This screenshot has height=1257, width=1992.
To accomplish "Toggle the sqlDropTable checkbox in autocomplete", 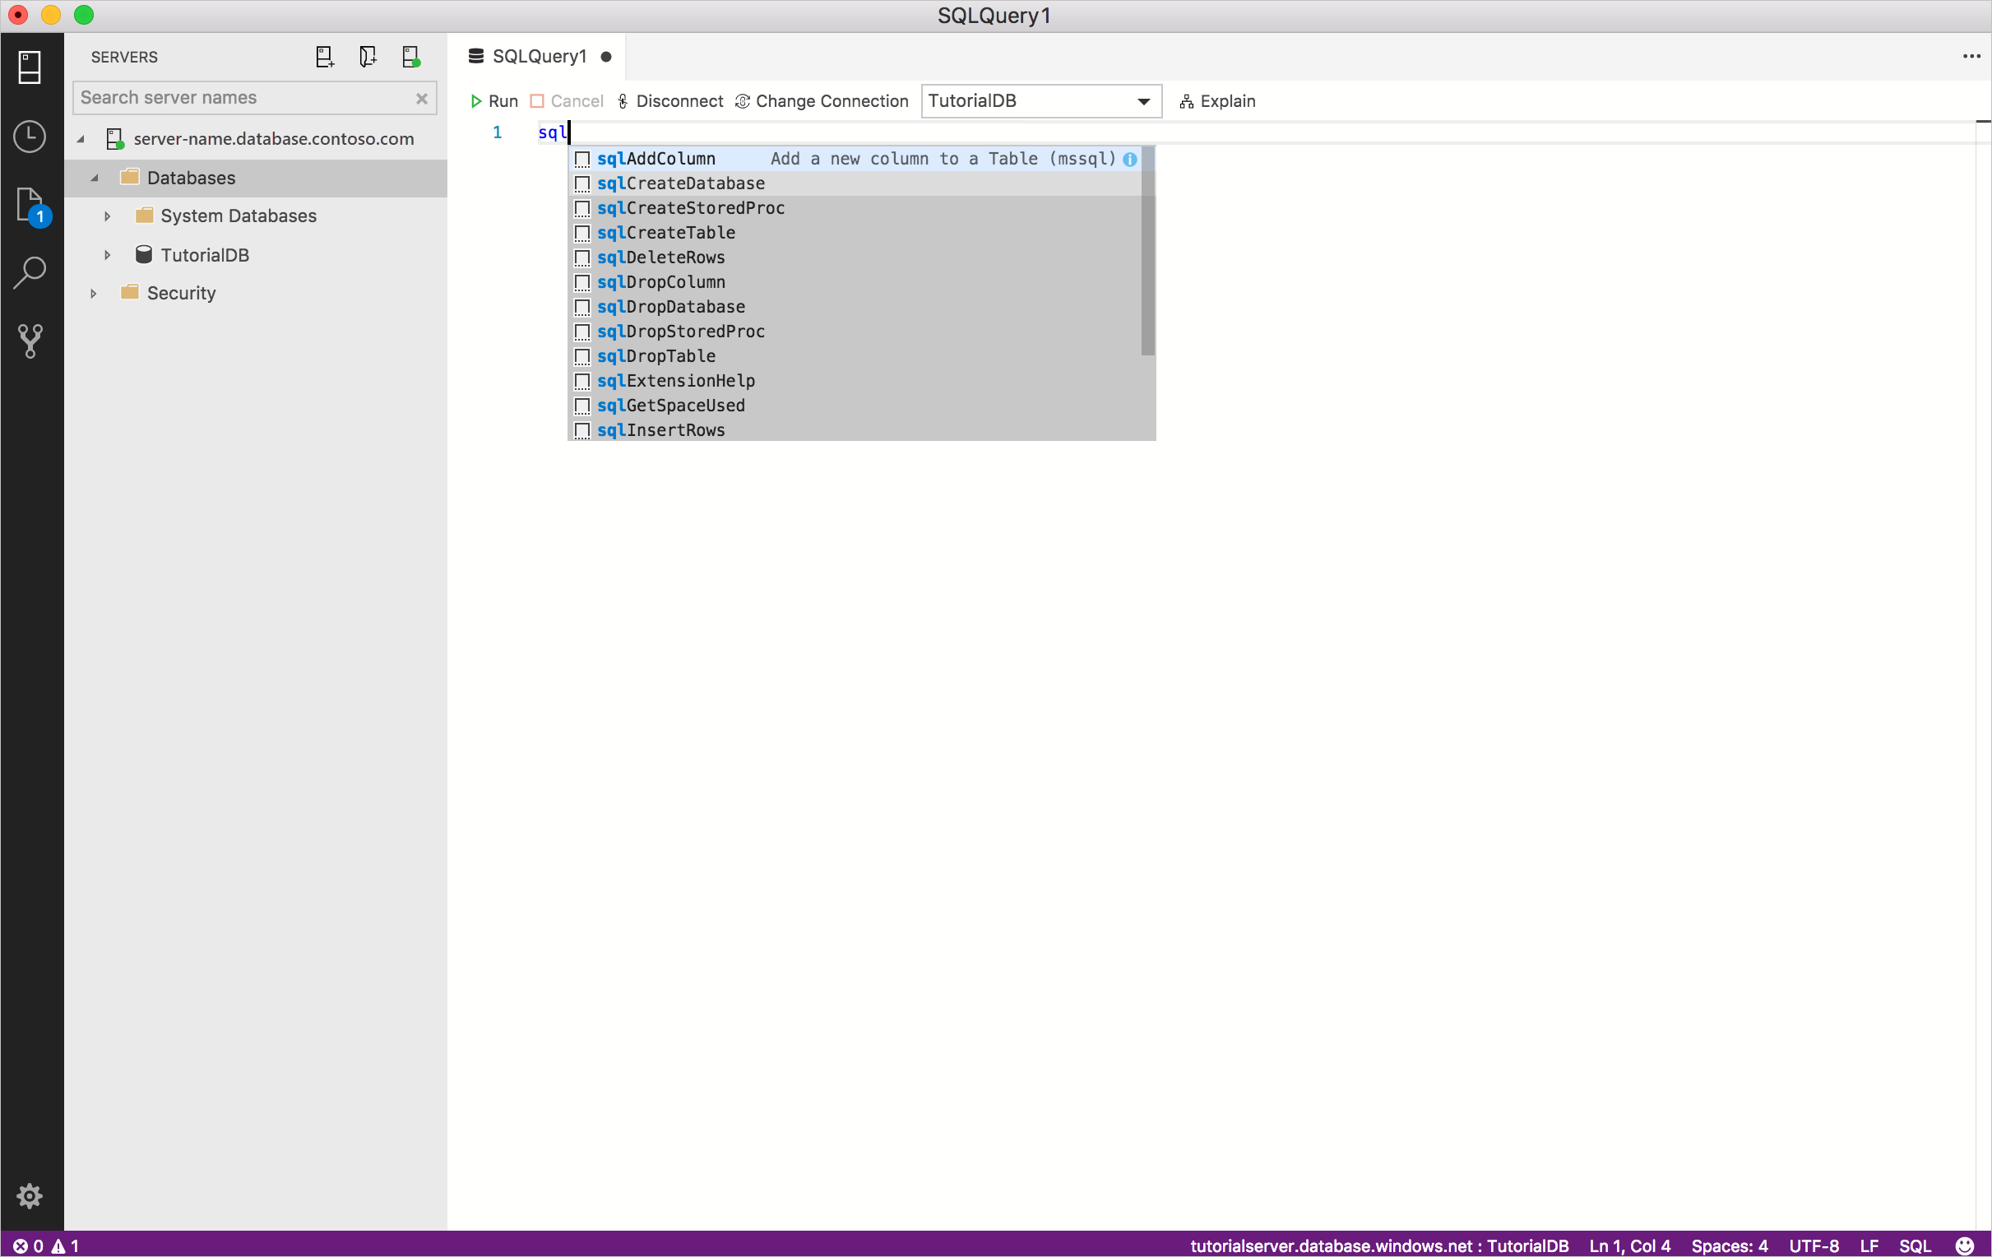I will click(582, 356).
